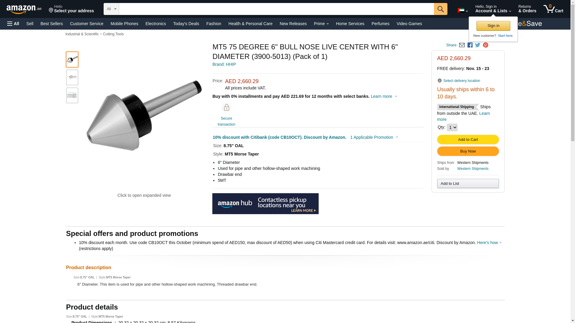Click the Add to Cart button
This screenshot has height=323, width=575.
pos(468,140)
